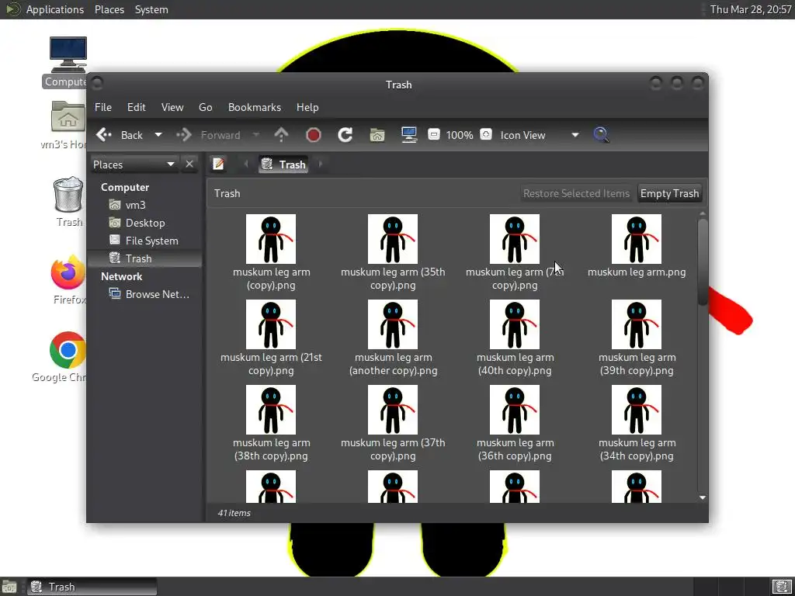Open the Icon View mode dropdown
This screenshot has height=596, width=795.
pyautogui.click(x=540, y=135)
